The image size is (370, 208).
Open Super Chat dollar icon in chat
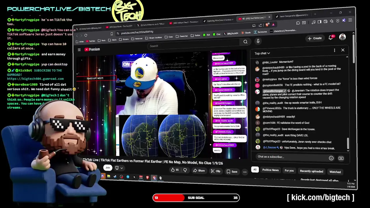coord(341,158)
